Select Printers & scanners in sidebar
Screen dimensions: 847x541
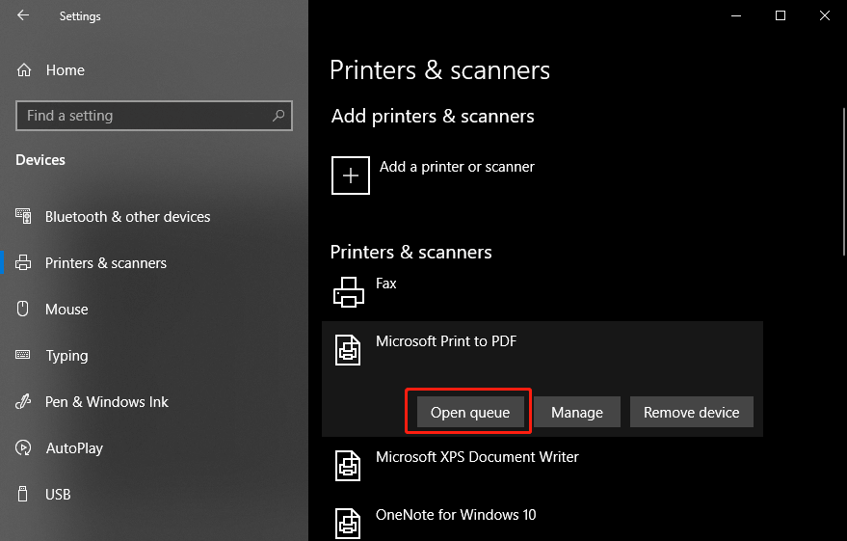(x=105, y=263)
